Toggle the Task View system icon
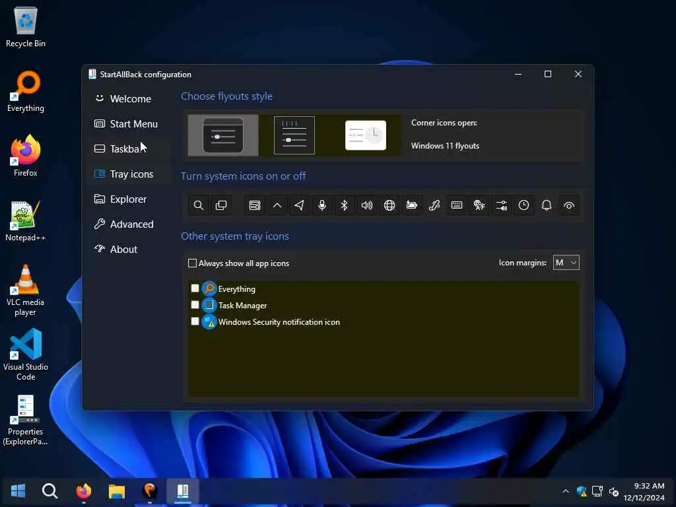This screenshot has height=507, width=676. (x=220, y=205)
